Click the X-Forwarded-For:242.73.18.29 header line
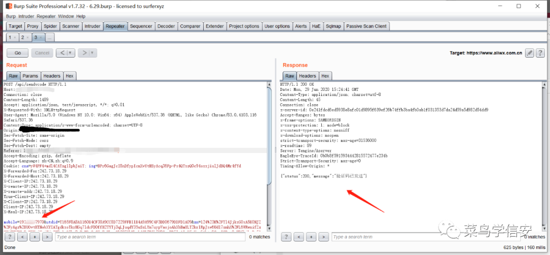This screenshot has width=550, height=255. pos(35,171)
